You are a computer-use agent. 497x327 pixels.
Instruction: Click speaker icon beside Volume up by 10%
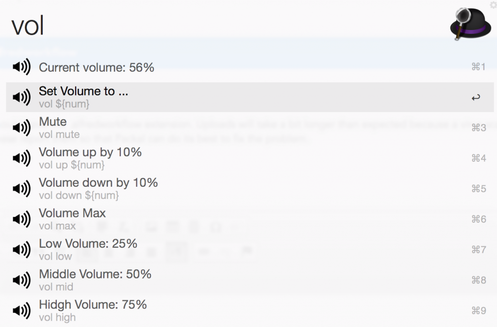pos(21,159)
